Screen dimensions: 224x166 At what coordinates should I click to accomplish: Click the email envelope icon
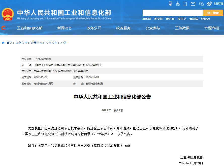[x=193, y=4]
